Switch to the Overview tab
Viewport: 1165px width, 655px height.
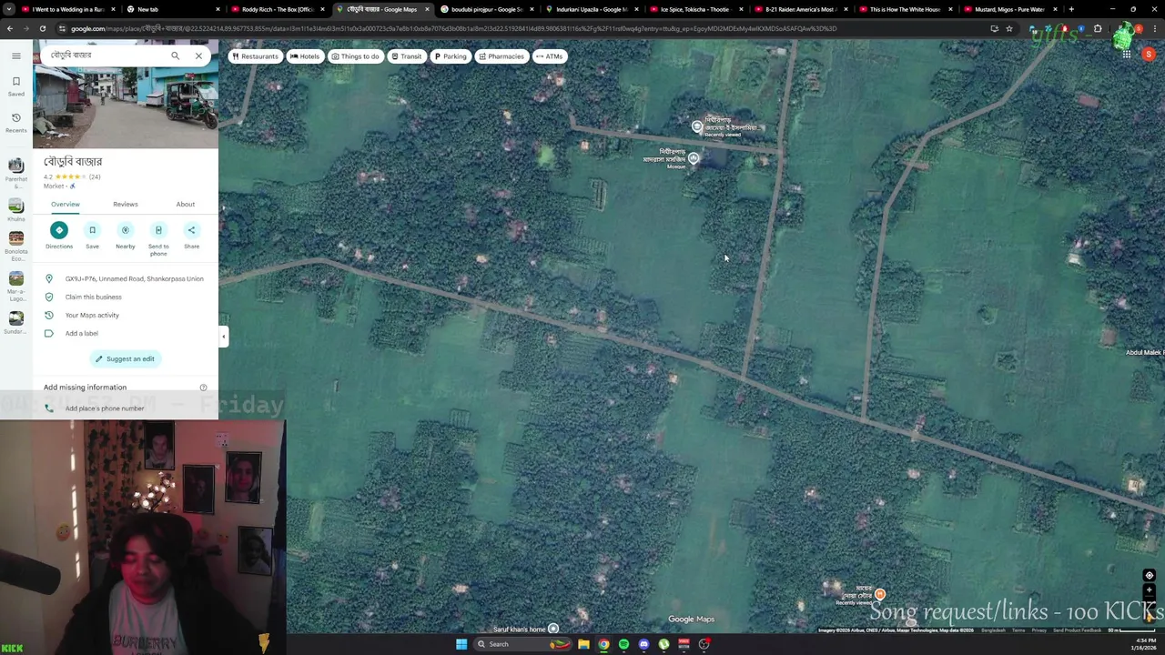(66, 204)
